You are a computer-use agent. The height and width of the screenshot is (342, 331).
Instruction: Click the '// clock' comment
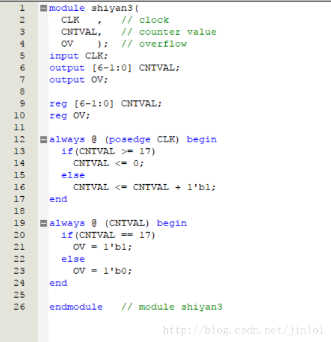coord(145,20)
